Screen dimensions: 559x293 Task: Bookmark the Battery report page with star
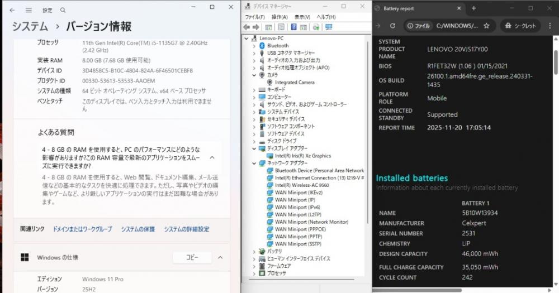click(x=487, y=26)
